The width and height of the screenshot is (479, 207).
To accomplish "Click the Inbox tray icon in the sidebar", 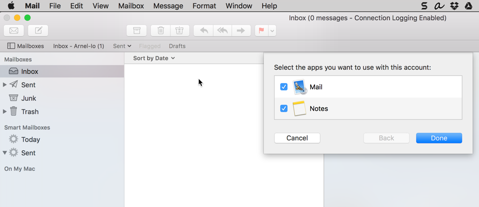I will [13, 71].
